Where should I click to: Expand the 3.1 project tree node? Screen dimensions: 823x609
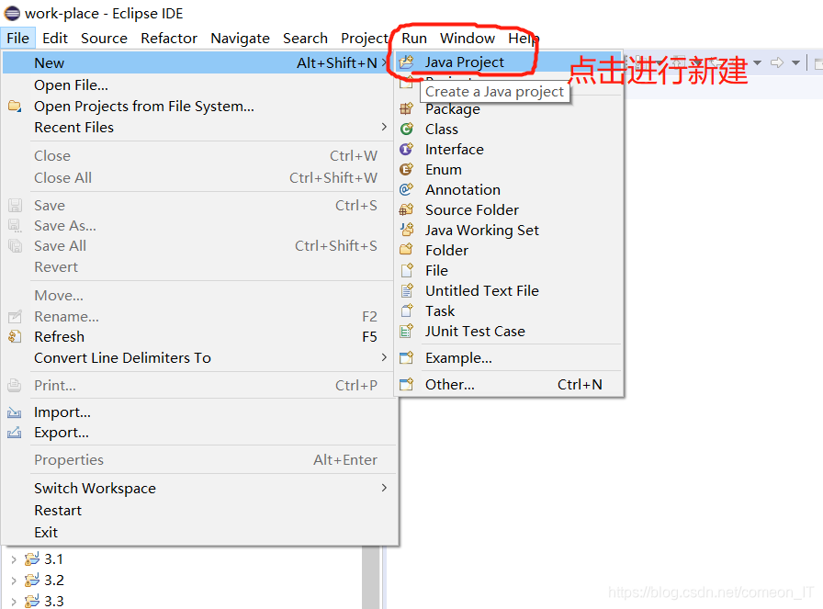(x=14, y=559)
